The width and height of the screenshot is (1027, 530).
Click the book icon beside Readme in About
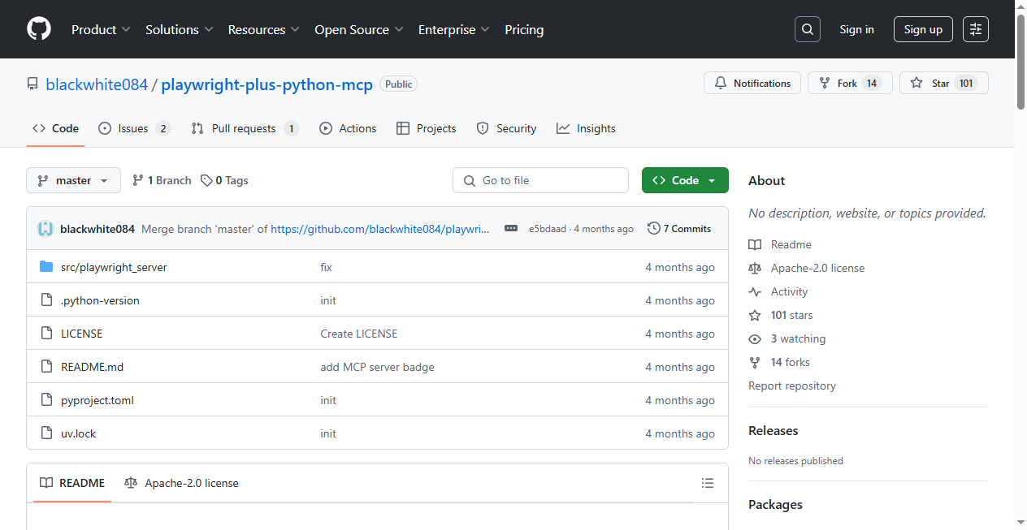click(755, 244)
